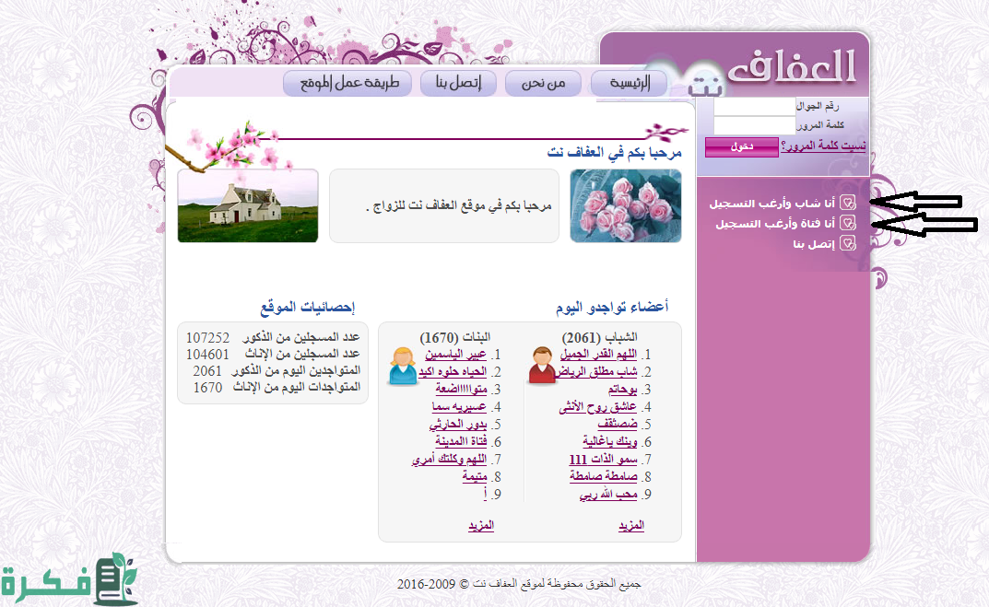Focus the رقم الجوال input field
This screenshot has height=607, width=989.
coord(754,107)
